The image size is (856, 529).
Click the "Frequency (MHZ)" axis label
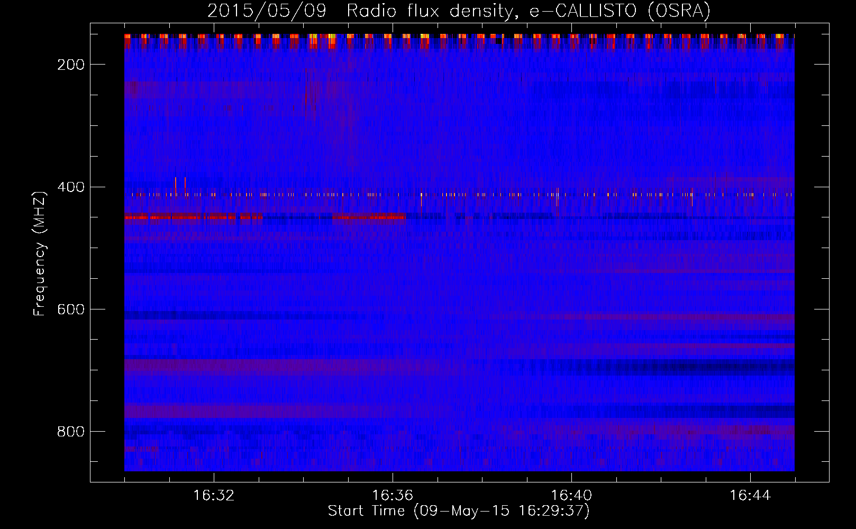point(40,254)
